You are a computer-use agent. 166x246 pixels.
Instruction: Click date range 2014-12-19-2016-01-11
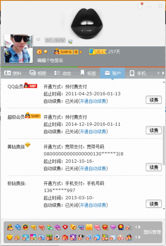[x=93, y=124]
